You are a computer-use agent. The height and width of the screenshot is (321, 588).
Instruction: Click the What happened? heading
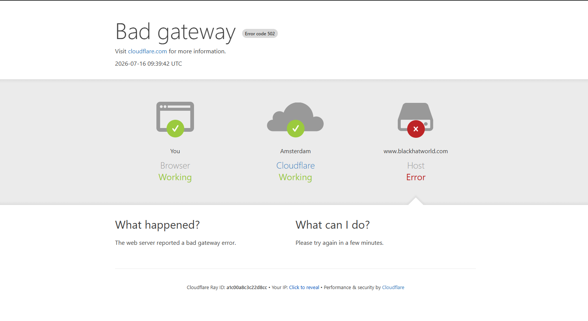point(158,225)
